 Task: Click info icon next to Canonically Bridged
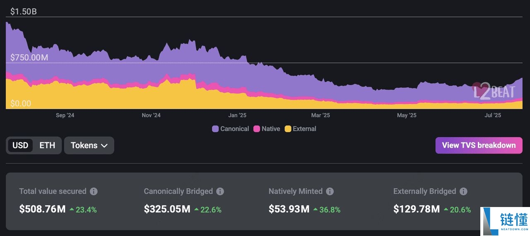[220, 191]
